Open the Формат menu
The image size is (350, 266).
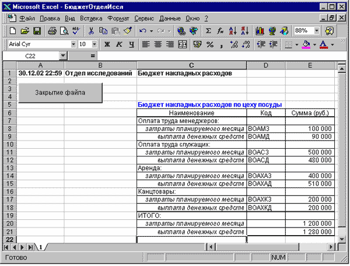click(x=118, y=18)
